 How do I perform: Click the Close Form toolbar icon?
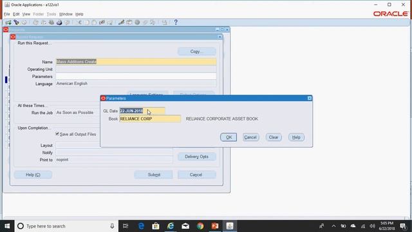67,23
